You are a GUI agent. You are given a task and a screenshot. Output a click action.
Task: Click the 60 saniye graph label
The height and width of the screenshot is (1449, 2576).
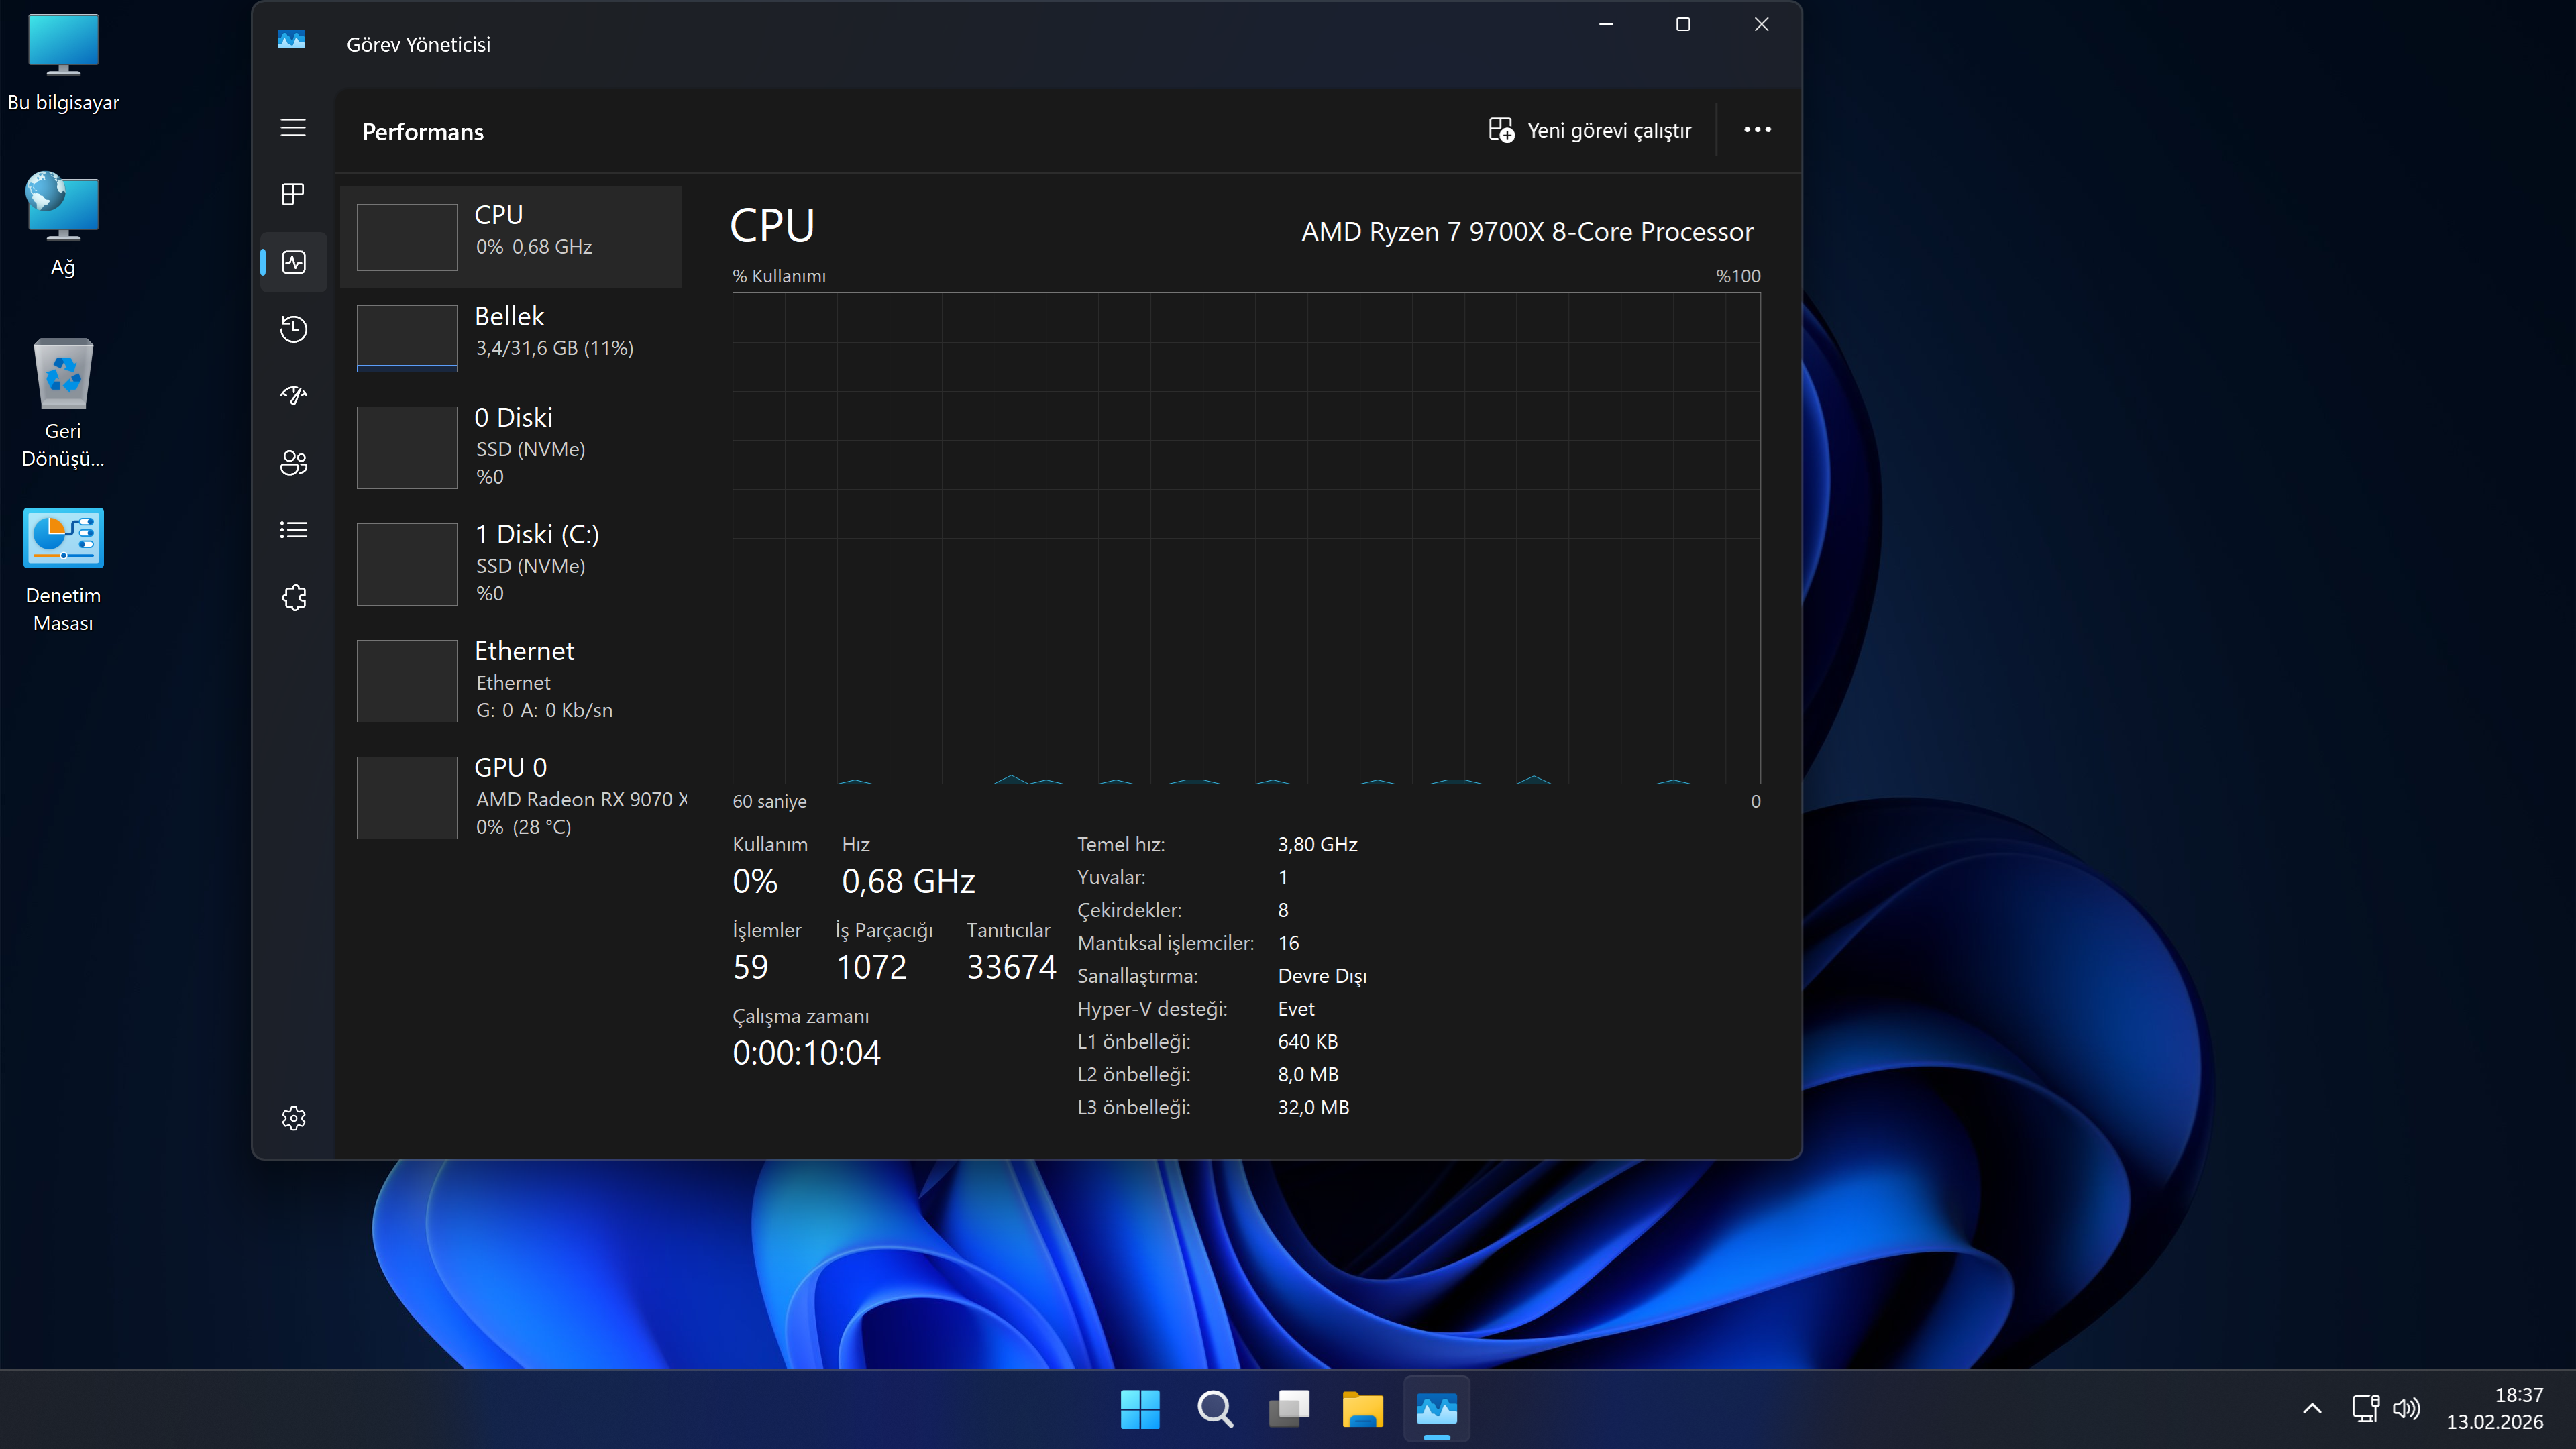769,801
